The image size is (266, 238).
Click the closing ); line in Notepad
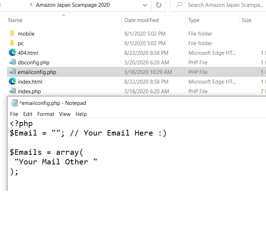tap(14, 171)
